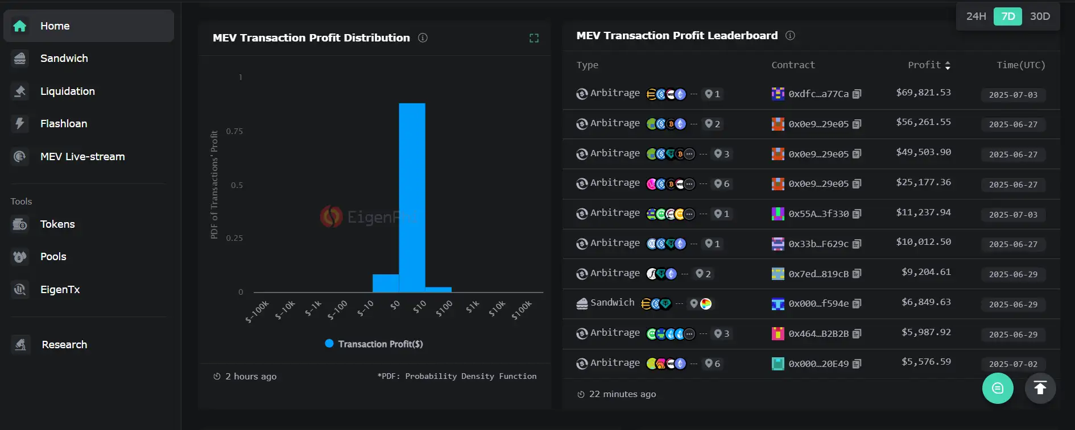Open the Sandwich page in sidebar
This screenshot has height=430, width=1075.
[x=64, y=59]
